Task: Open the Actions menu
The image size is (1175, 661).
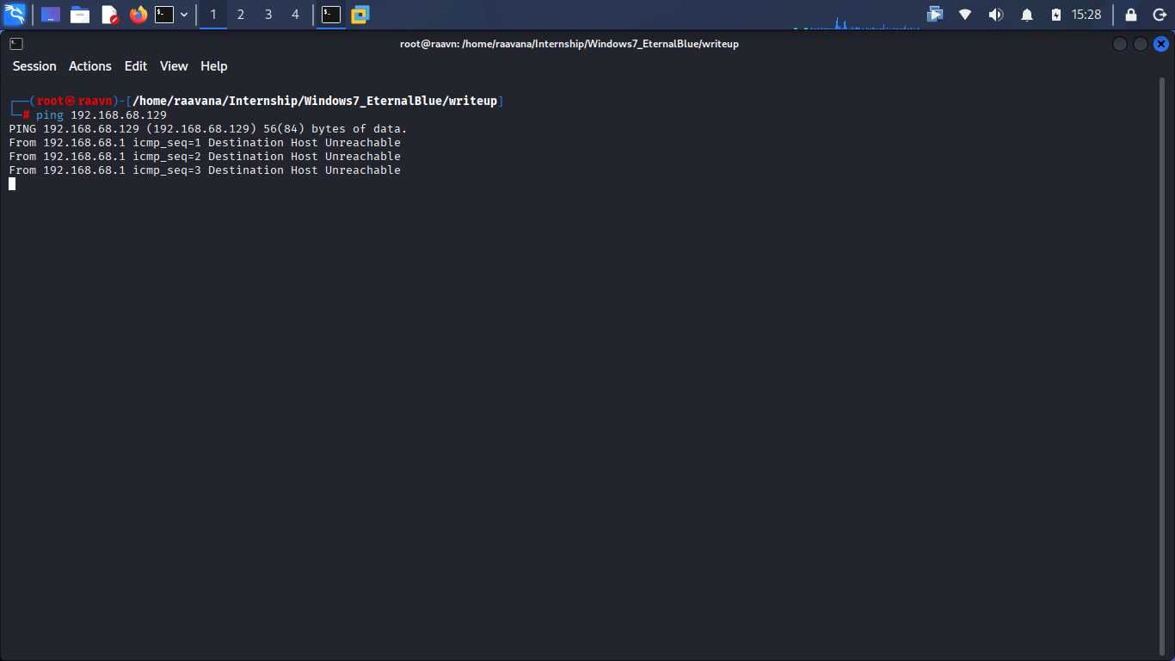Action: (90, 66)
